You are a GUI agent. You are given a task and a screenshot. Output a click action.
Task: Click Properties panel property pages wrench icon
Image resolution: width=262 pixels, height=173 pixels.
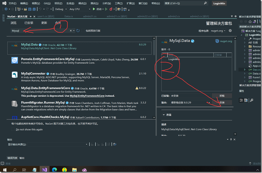point(252,100)
